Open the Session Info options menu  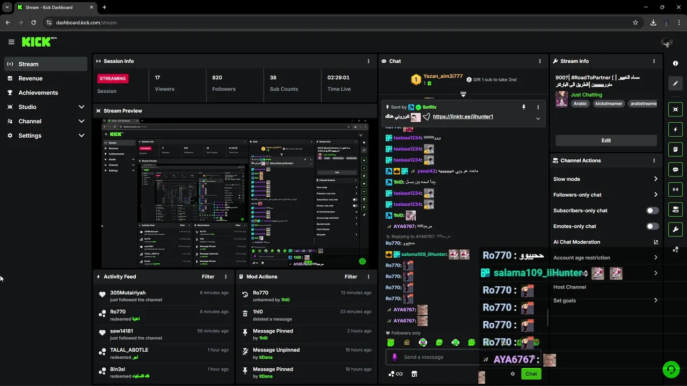pyautogui.click(x=368, y=61)
